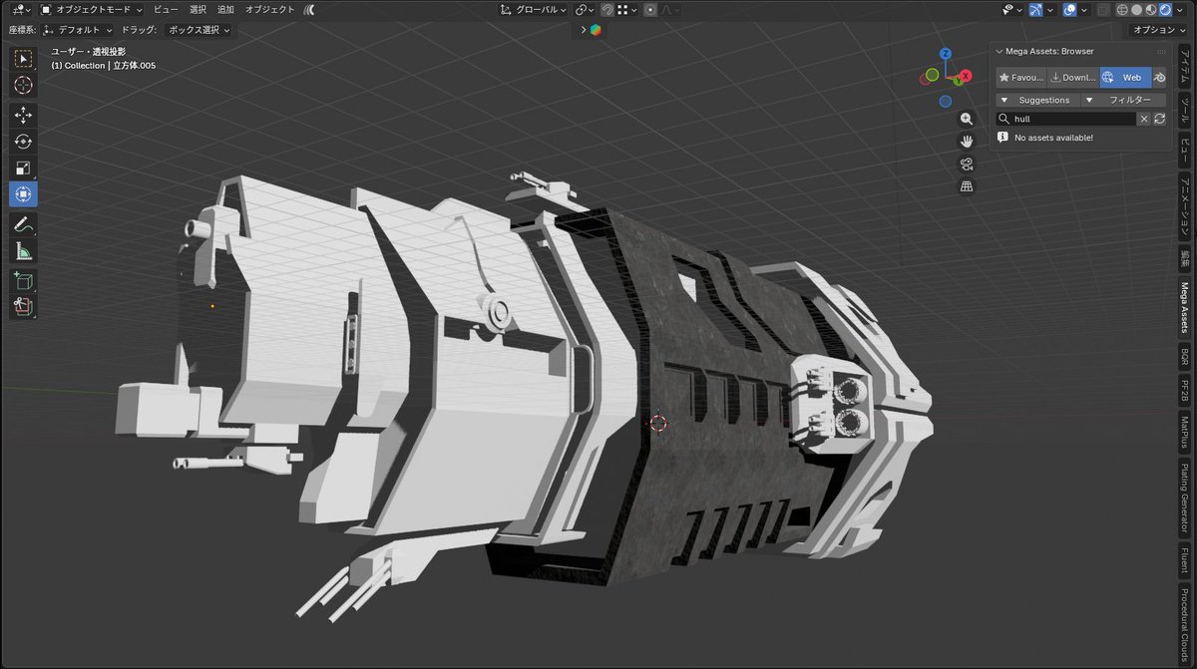Collapse the Mega Assets: Browser panel
The width and height of the screenshot is (1197, 669).
[x=999, y=51]
